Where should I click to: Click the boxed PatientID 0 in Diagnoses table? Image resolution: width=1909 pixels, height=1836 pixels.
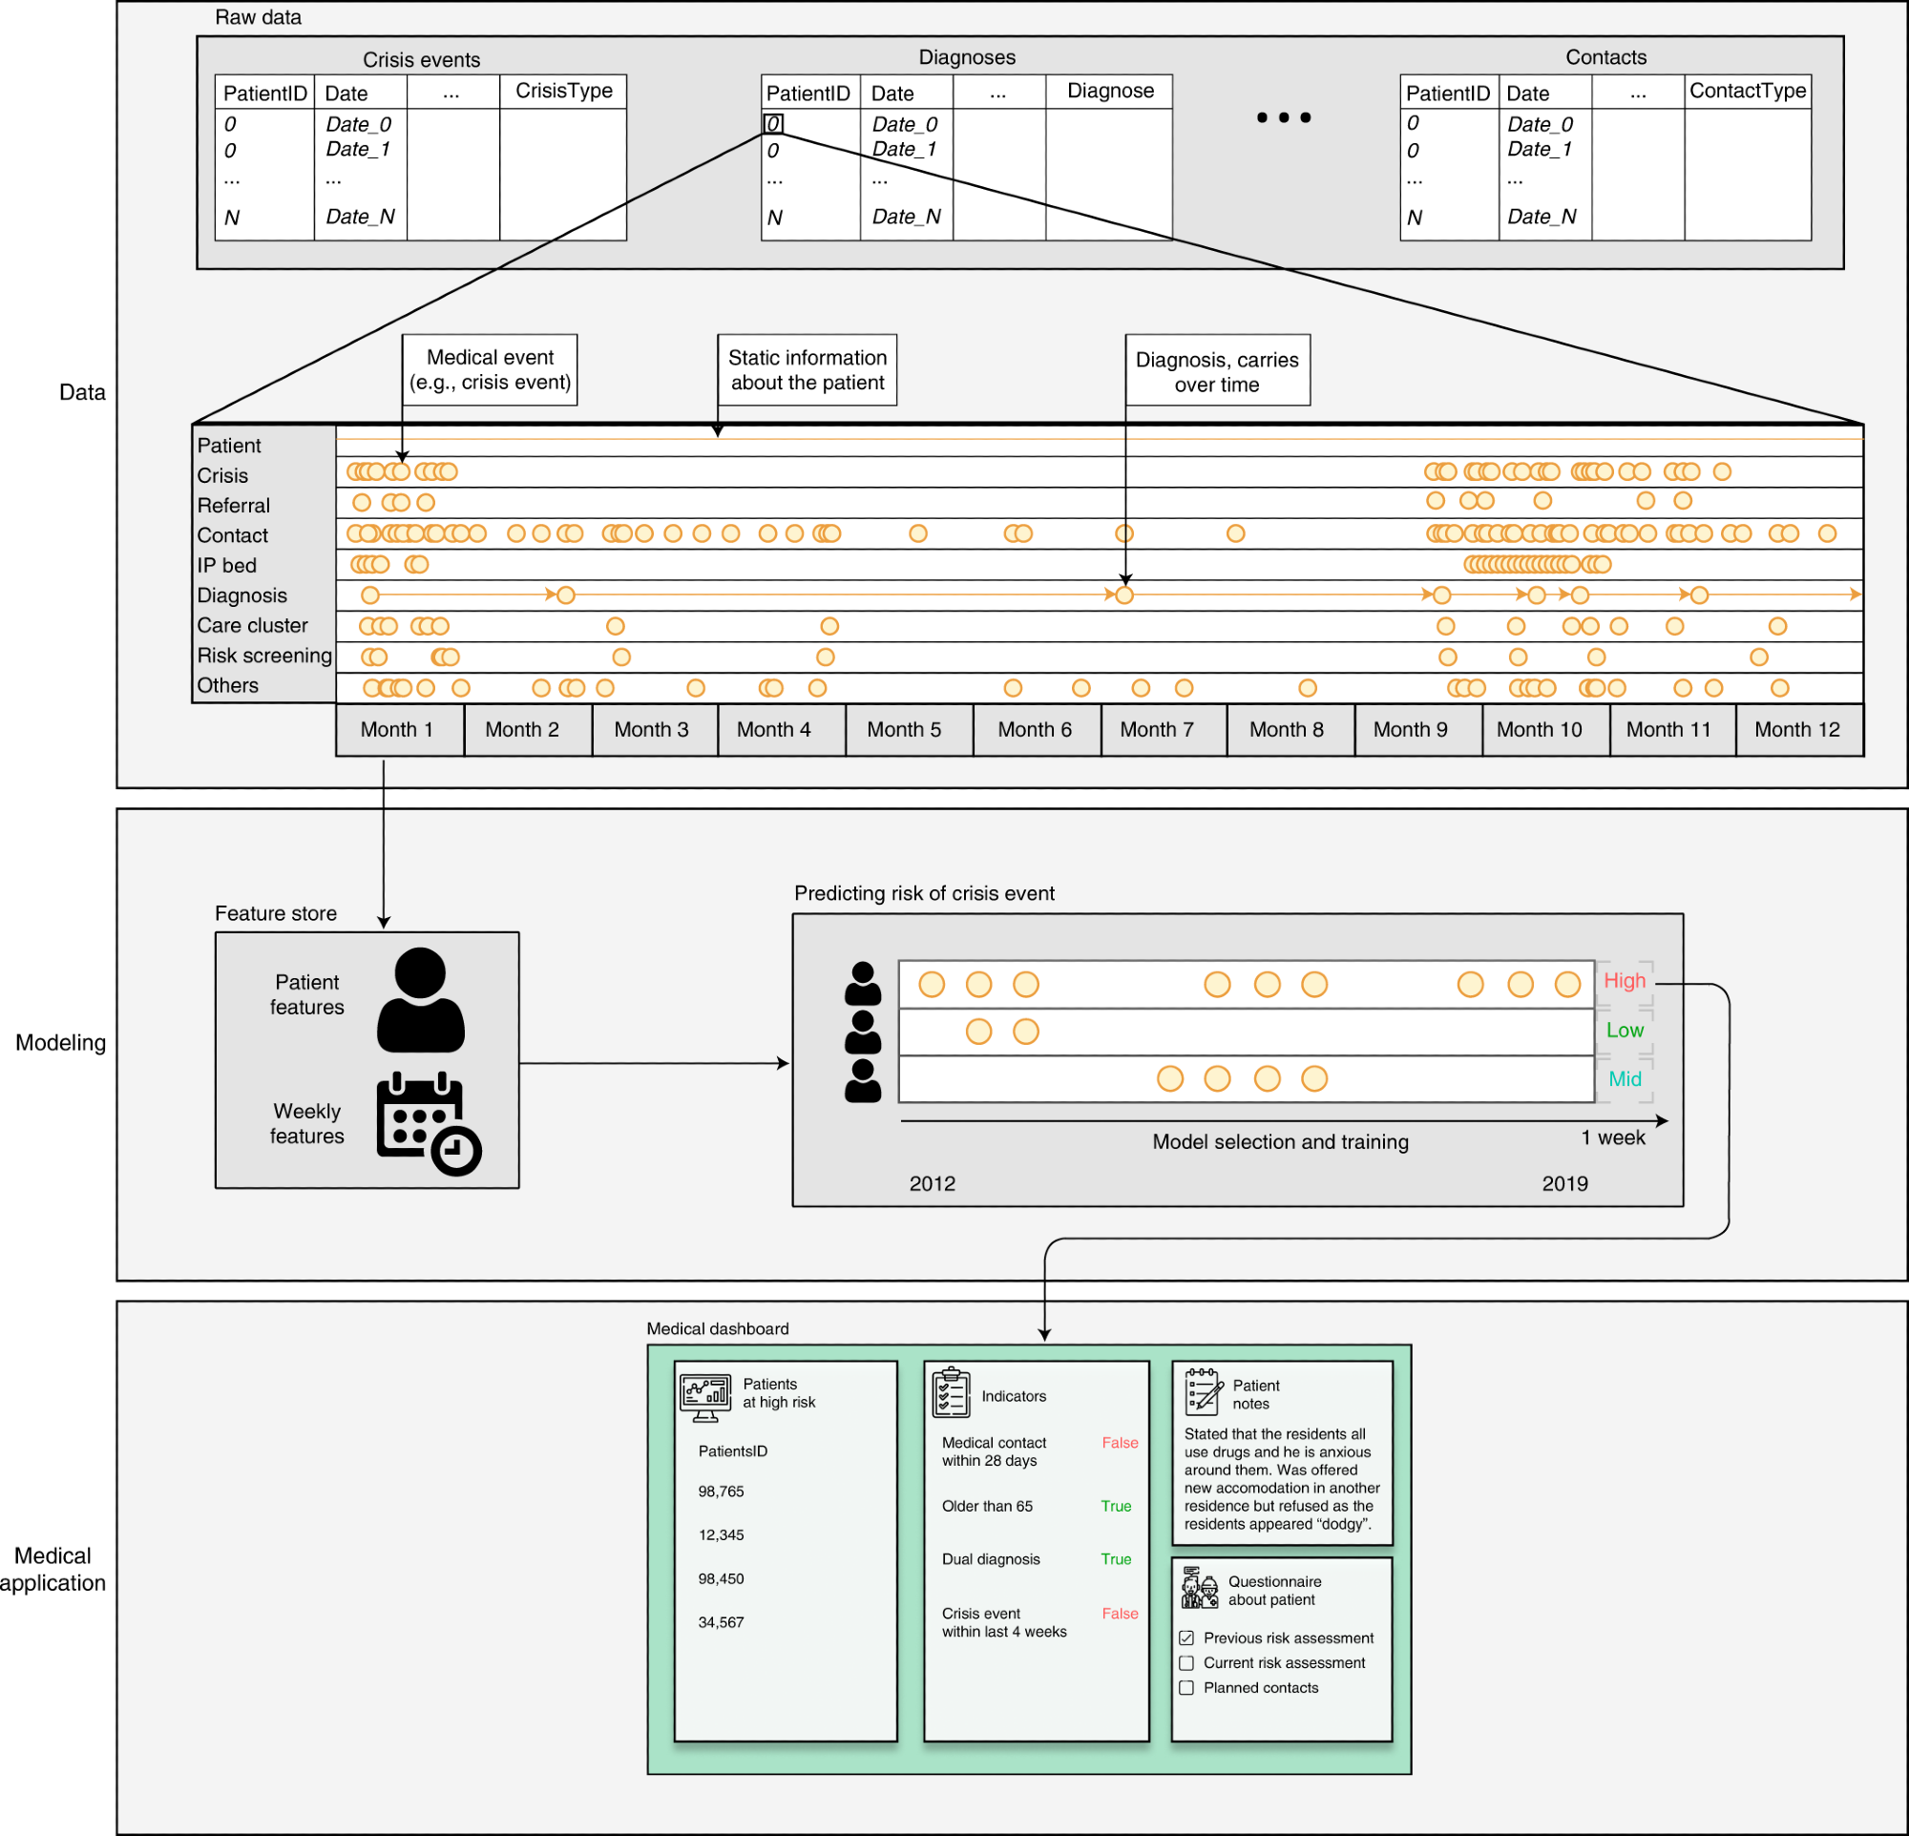pos(772,124)
